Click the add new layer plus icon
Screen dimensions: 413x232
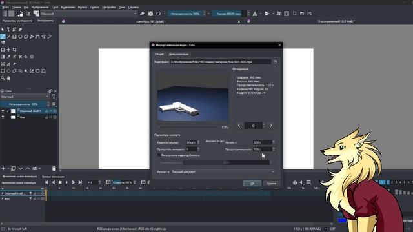point(3,169)
